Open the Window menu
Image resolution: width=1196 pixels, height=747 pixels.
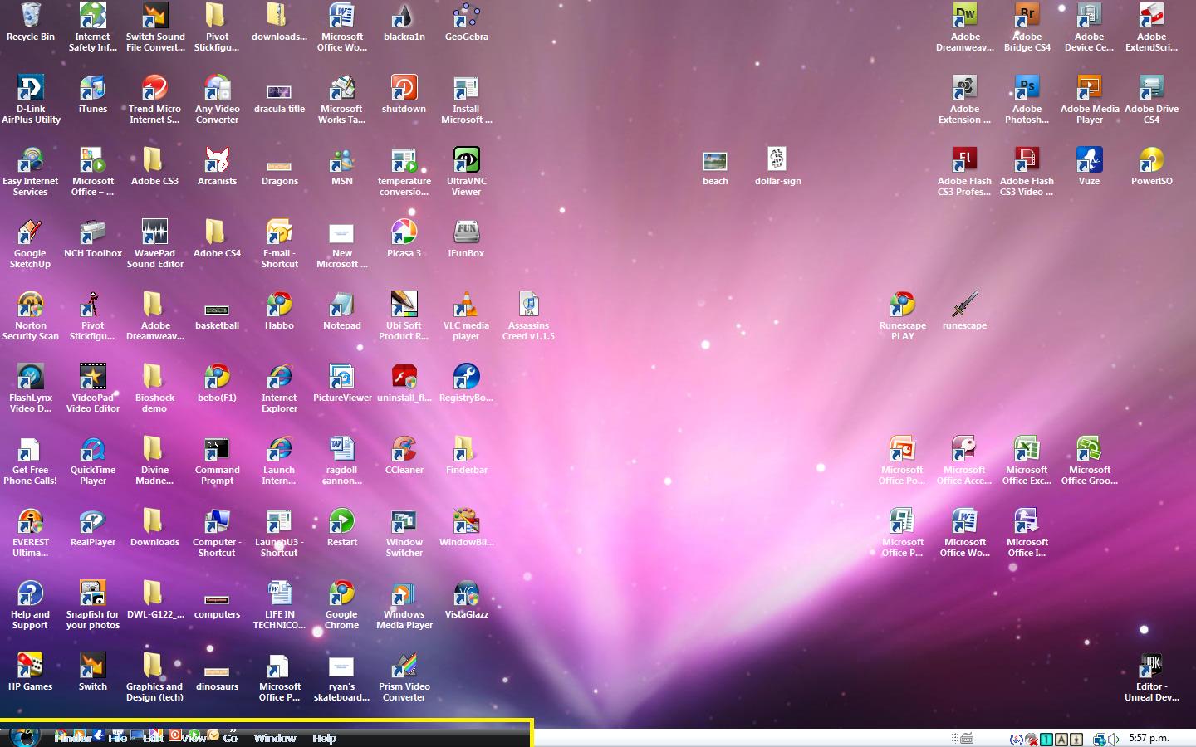coord(275,738)
